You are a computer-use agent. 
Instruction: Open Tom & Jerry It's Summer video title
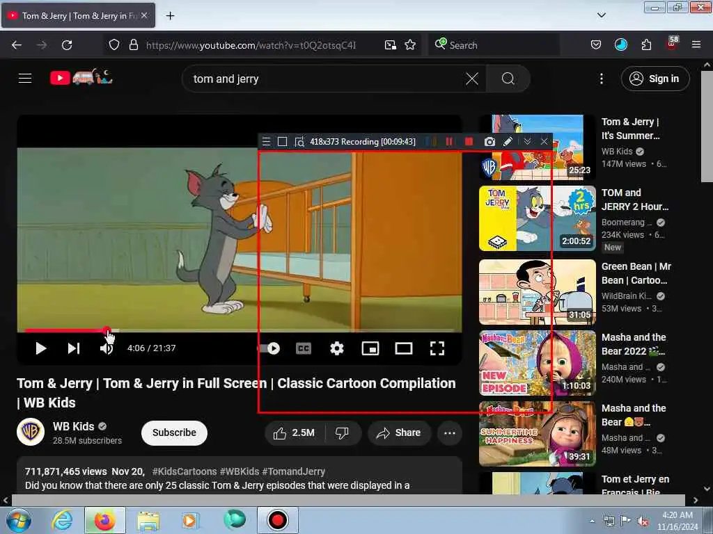pos(631,129)
